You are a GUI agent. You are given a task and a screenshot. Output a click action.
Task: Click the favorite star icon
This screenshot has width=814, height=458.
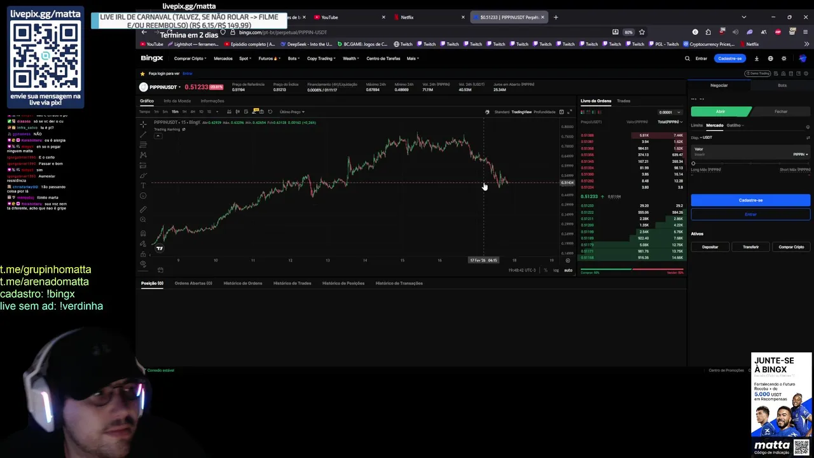click(x=142, y=74)
